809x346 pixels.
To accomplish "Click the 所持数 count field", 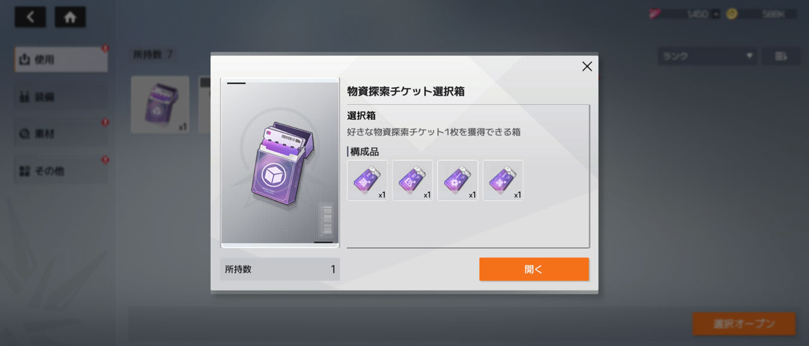I will (280, 269).
